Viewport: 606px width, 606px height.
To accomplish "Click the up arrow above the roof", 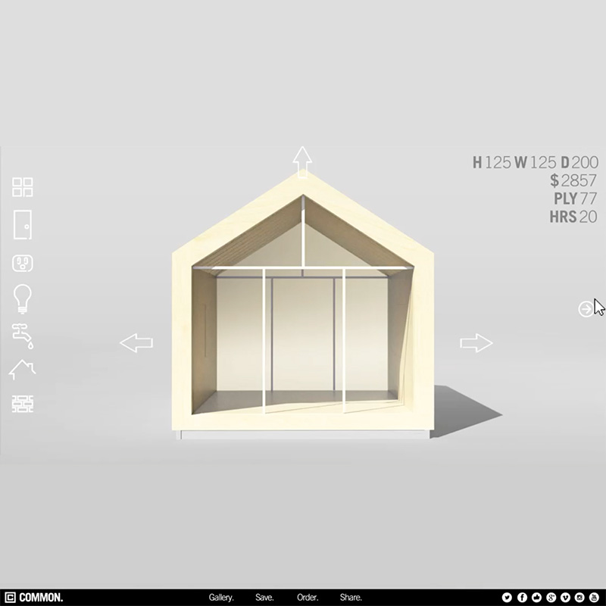I will tap(302, 162).
